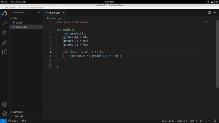
Task: Open the File menu
Action: click(2, 8)
